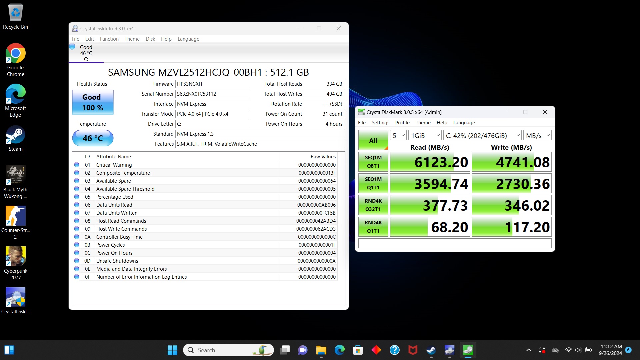The width and height of the screenshot is (640, 360).
Task: Run the RND4K Q1T1 benchmark
Action: (373, 227)
